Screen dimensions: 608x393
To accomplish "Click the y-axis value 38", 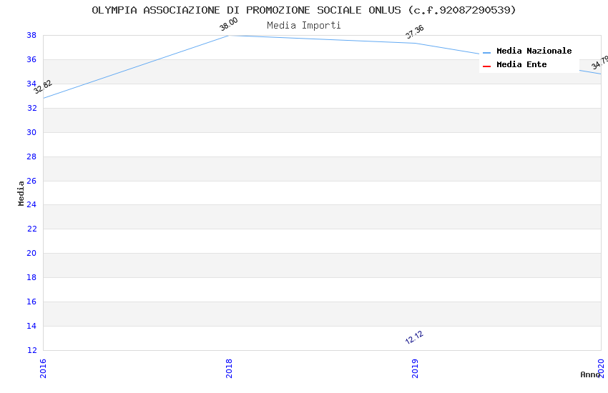I will [31, 35].
